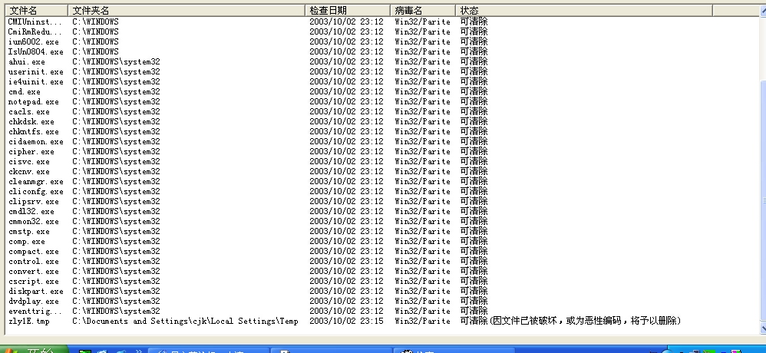Select the notepad.exe file name
This screenshot has width=766, height=353.
click(x=33, y=101)
